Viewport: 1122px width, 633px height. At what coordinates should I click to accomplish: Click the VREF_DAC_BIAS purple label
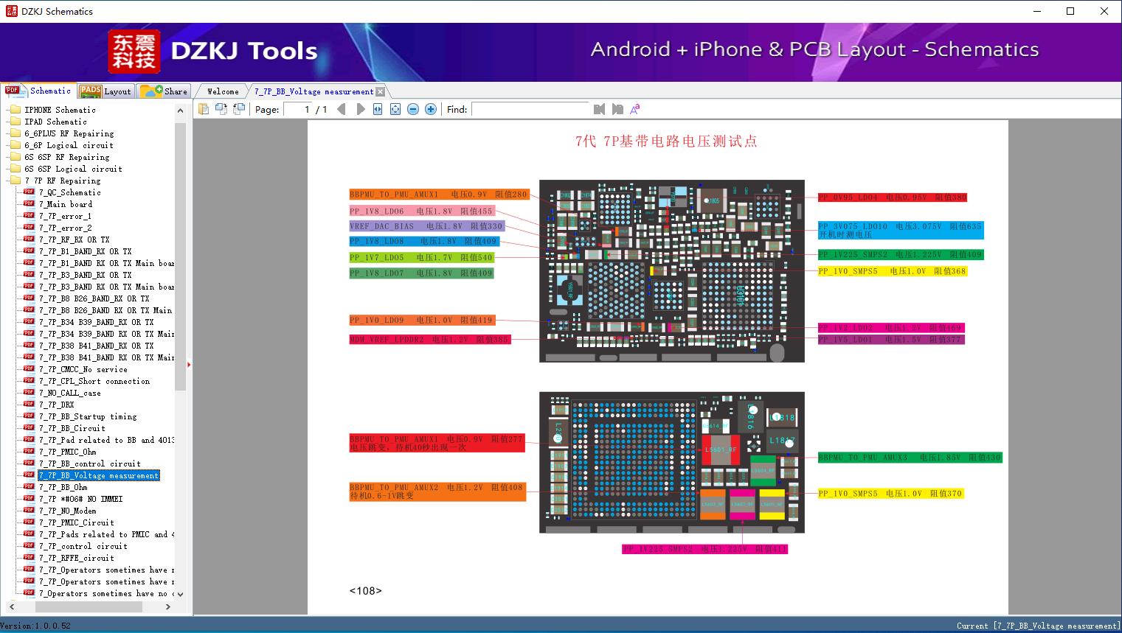[427, 226]
